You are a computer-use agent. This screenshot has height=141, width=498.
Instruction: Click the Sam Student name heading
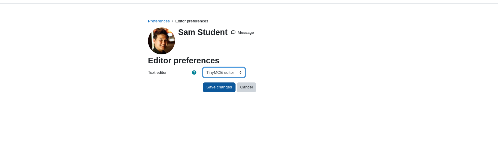pos(203,32)
